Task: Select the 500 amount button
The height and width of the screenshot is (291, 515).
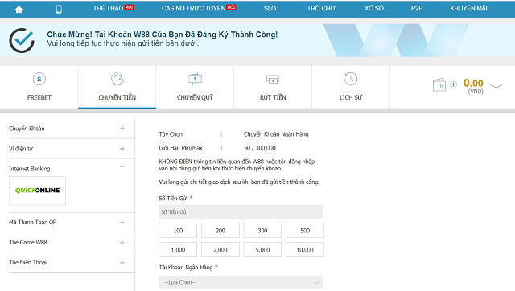Action: coord(305,231)
